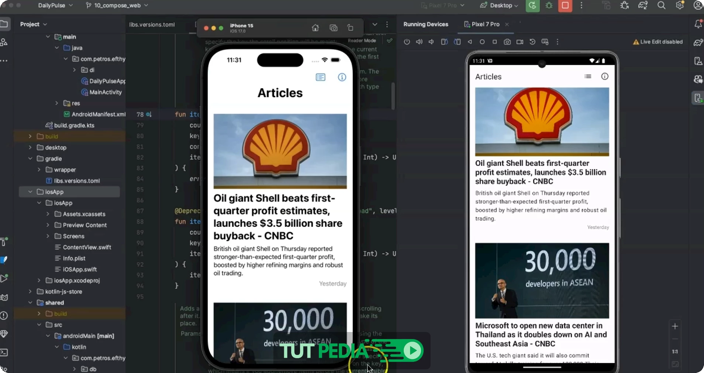Click the Live Edit disabled indicator

coord(658,42)
